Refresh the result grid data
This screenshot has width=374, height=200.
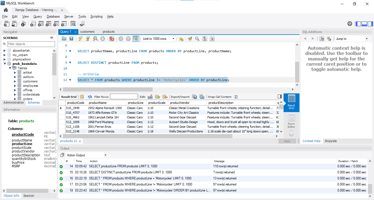click(90, 97)
